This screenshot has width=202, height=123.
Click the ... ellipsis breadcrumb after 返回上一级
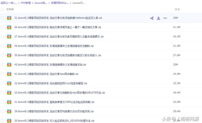pyautogui.click(x=16, y=3)
